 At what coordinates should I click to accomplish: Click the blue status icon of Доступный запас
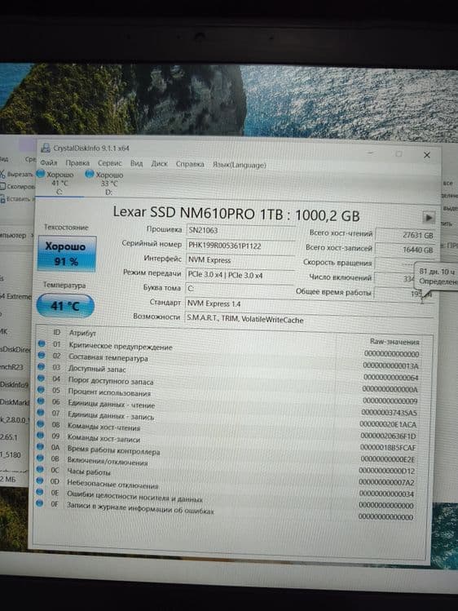tap(41, 366)
